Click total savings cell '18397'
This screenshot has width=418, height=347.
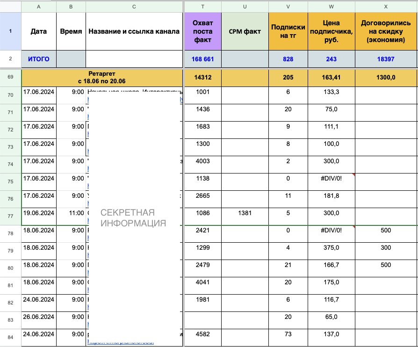tap(386, 59)
